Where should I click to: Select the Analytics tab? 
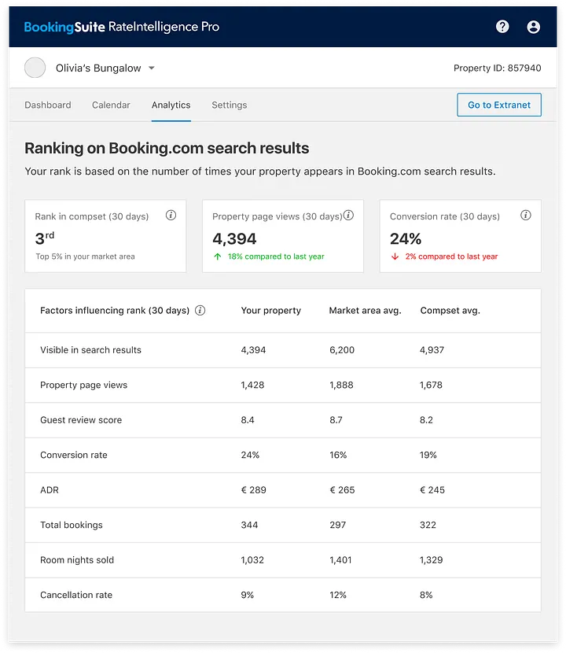[x=171, y=105]
